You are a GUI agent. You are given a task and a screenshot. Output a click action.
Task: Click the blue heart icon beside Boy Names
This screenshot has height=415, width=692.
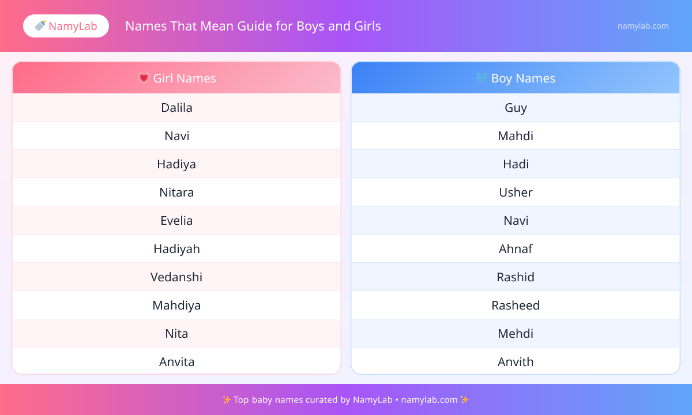[x=482, y=78]
